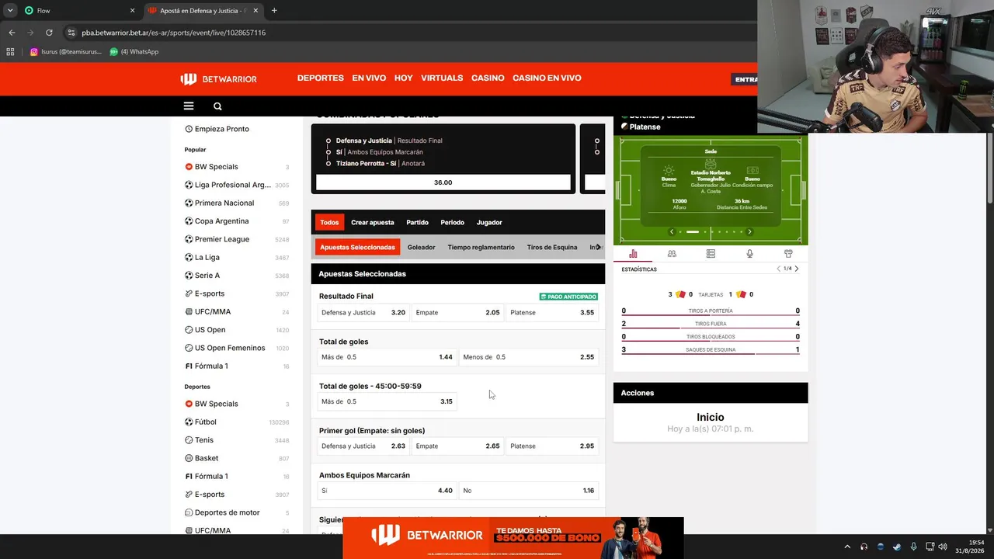The height and width of the screenshot is (559, 994).
Task: Open the WhatsApp bookmark
Action: click(x=134, y=52)
